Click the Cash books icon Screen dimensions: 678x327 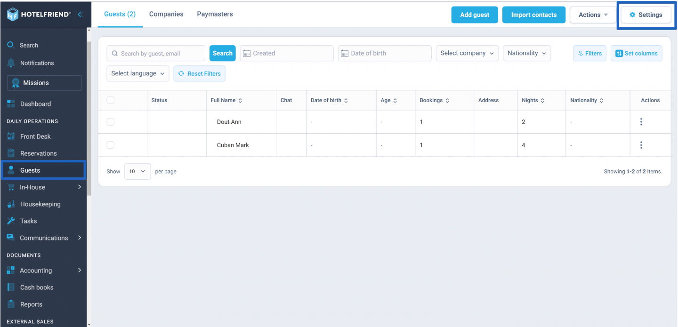[11, 287]
